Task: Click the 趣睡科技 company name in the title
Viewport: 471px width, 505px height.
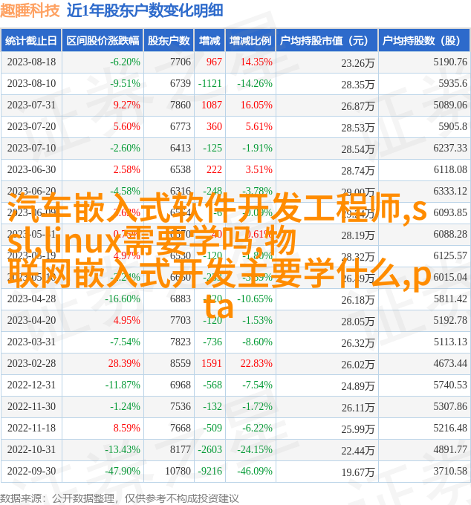Action: coord(30,10)
